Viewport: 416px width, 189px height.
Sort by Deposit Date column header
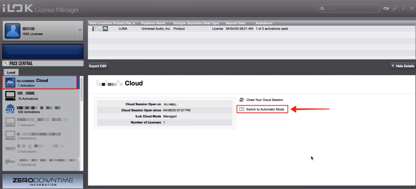point(235,23)
